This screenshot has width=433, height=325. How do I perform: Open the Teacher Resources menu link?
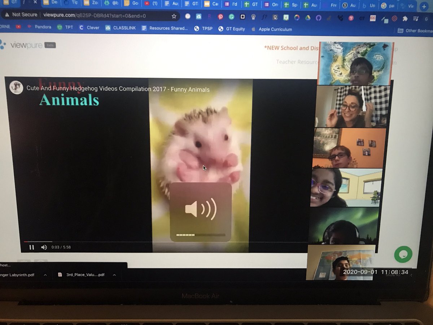point(297,62)
